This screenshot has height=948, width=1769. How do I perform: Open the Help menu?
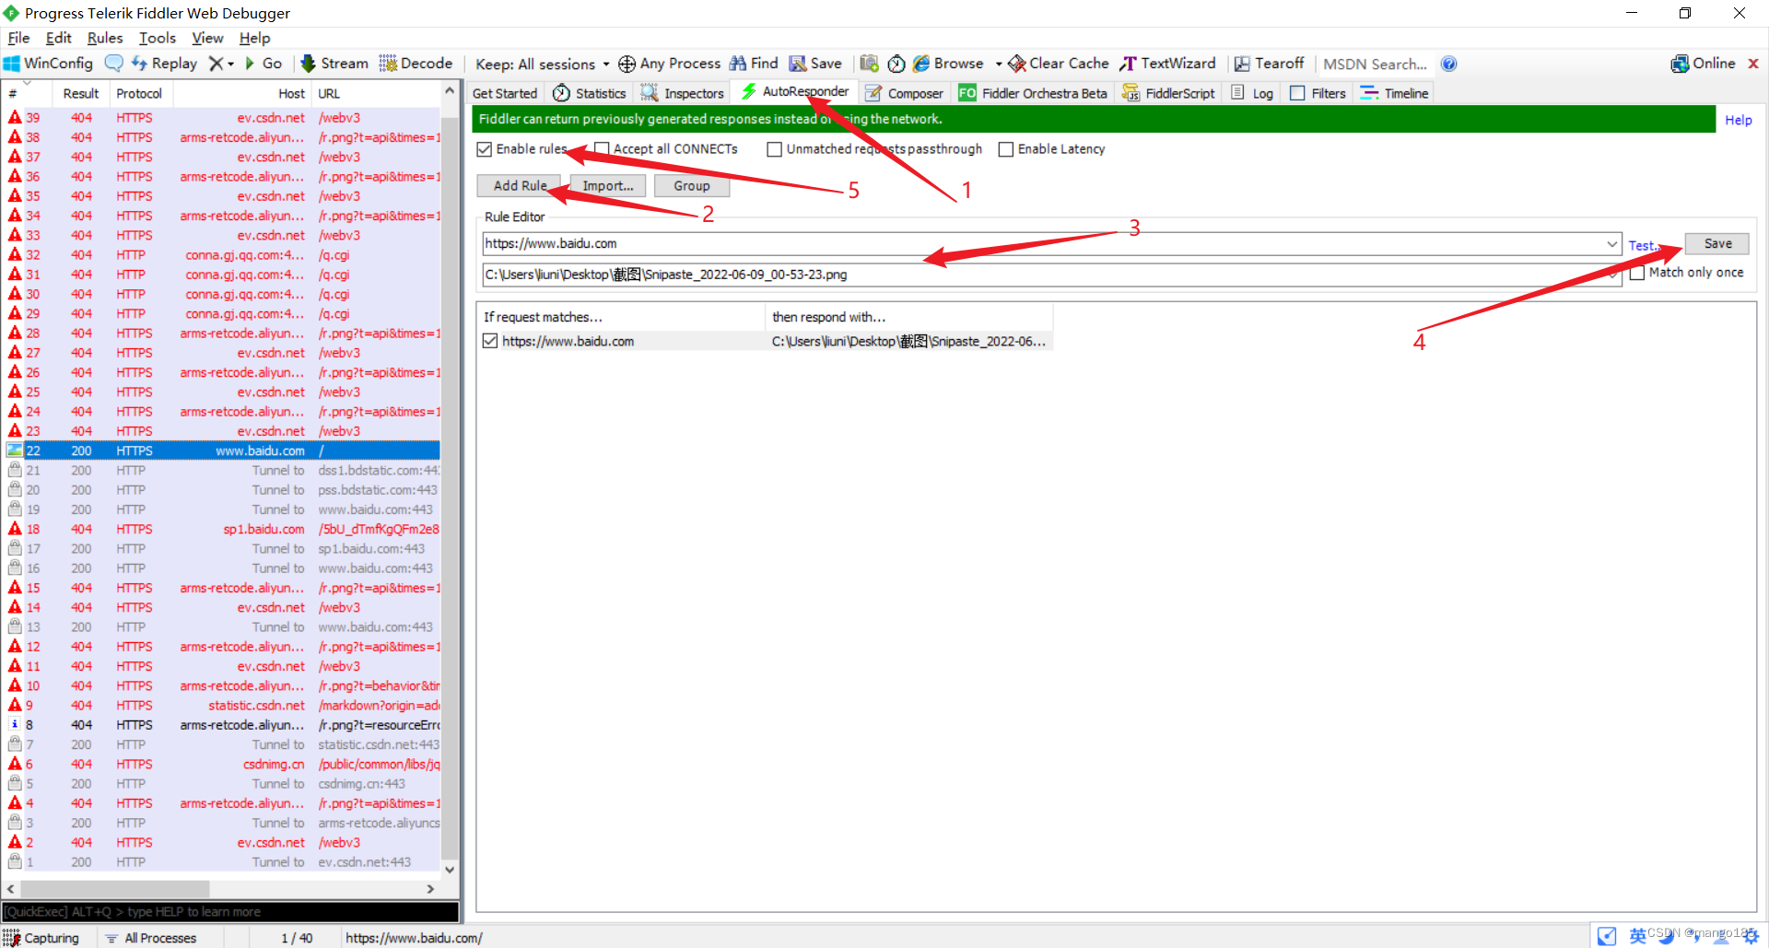(255, 38)
